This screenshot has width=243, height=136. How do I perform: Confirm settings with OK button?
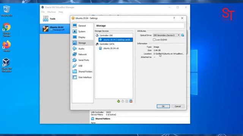coord(163,106)
